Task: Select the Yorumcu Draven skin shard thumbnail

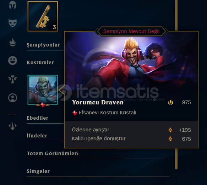Action: point(43,90)
